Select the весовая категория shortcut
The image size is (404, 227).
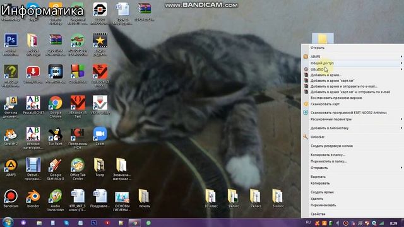(x=33, y=138)
